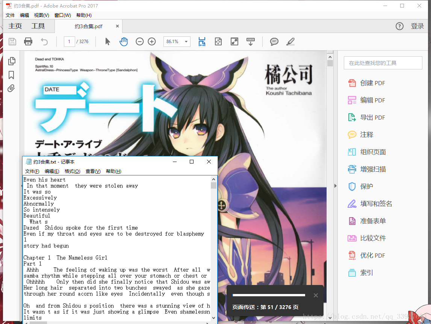This screenshot has width=431, height=324.
Task: Click the Save icon in Acrobat toolbar
Action: click(12, 42)
